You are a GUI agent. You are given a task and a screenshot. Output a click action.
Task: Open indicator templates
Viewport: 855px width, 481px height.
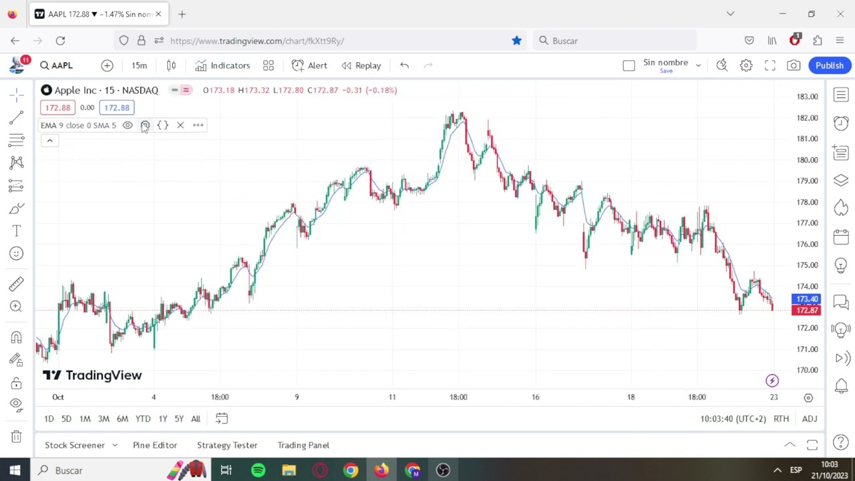(x=269, y=65)
